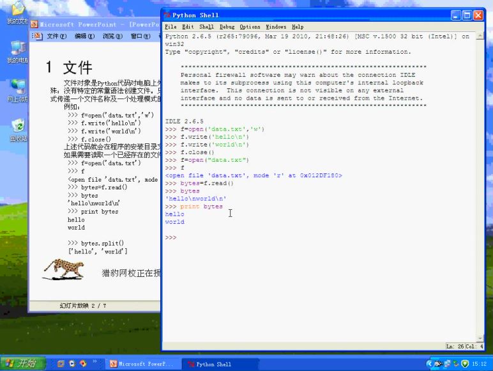Screen dimensions: 493x371
Task: Click the Ln: 26 status bar indicator
Action: pyautogui.click(x=455, y=347)
